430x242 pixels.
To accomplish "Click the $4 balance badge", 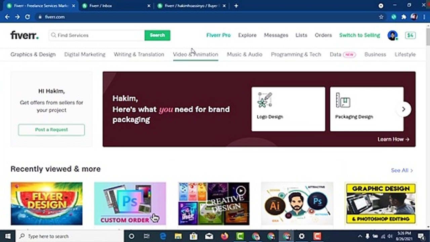I will [x=410, y=35].
